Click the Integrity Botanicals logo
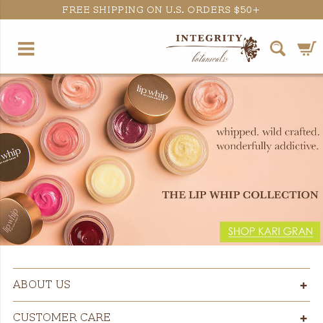 click(213, 48)
